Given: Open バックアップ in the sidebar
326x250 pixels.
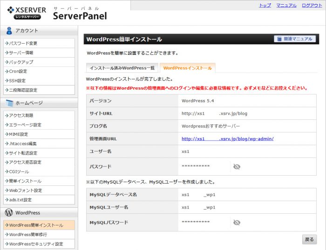Looking at the screenshot, I should 39,62.
